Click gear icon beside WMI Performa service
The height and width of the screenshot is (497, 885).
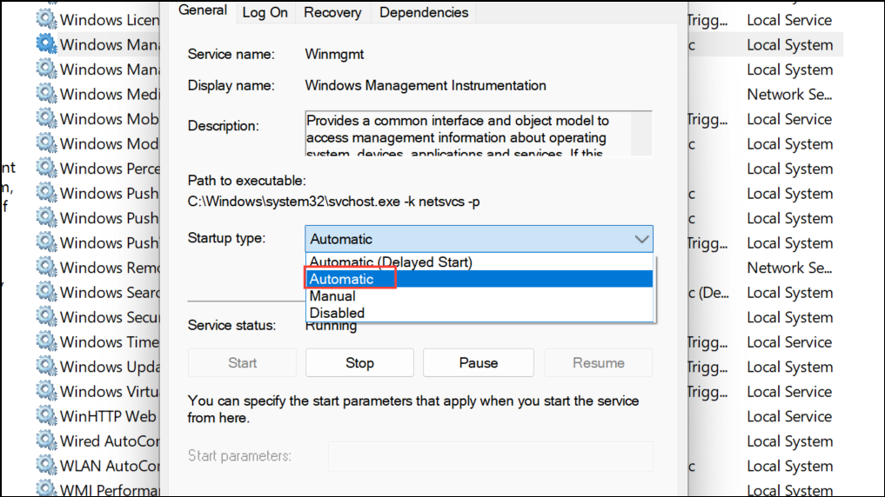point(46,488)
